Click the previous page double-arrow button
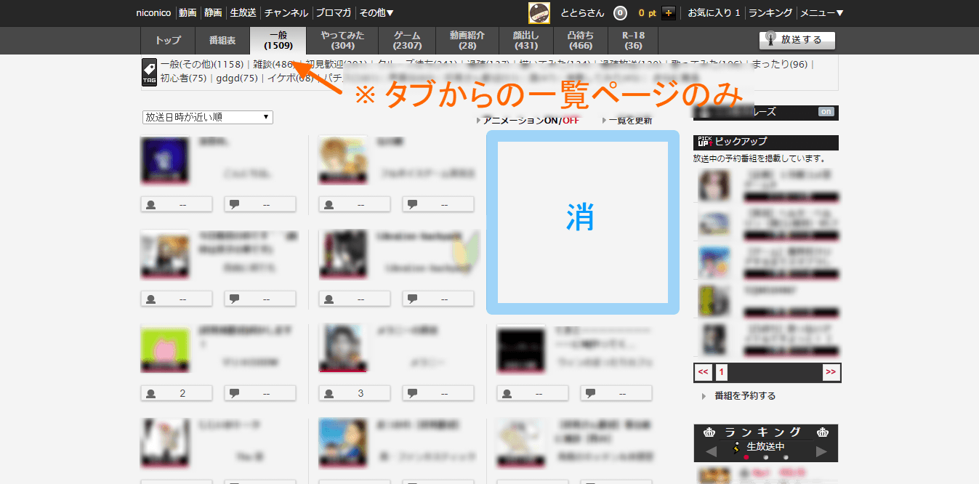Viewport: 979px width, 484px height. [703, 372]
